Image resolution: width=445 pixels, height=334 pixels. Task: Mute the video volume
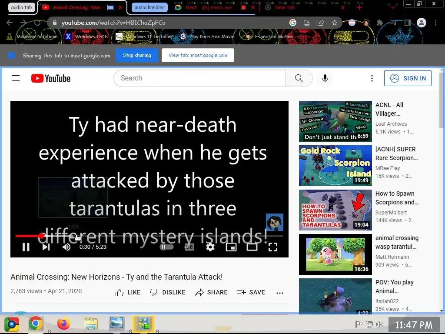66,247
